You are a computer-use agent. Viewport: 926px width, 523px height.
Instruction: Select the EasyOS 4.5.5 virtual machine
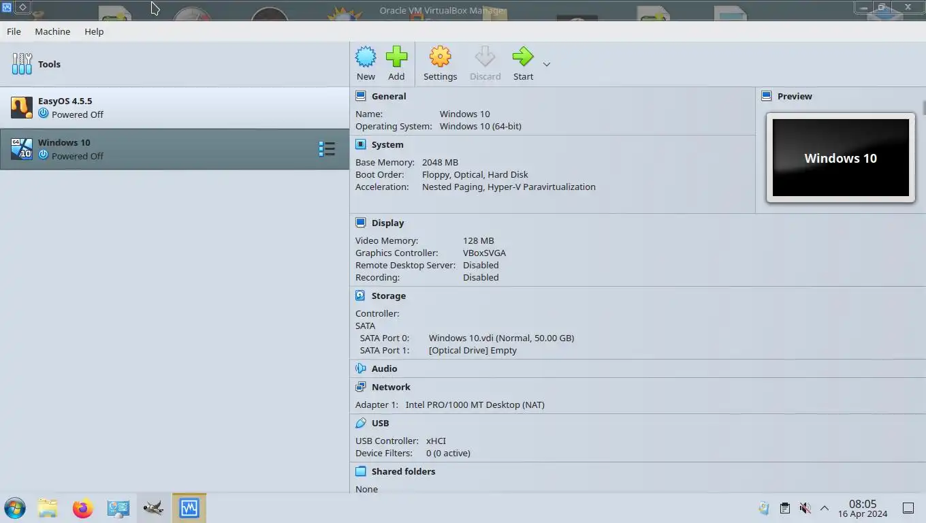pos(174,108)
